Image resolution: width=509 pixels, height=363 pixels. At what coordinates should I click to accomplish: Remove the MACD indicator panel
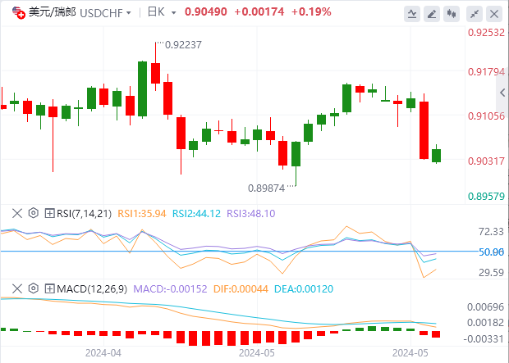17,288
